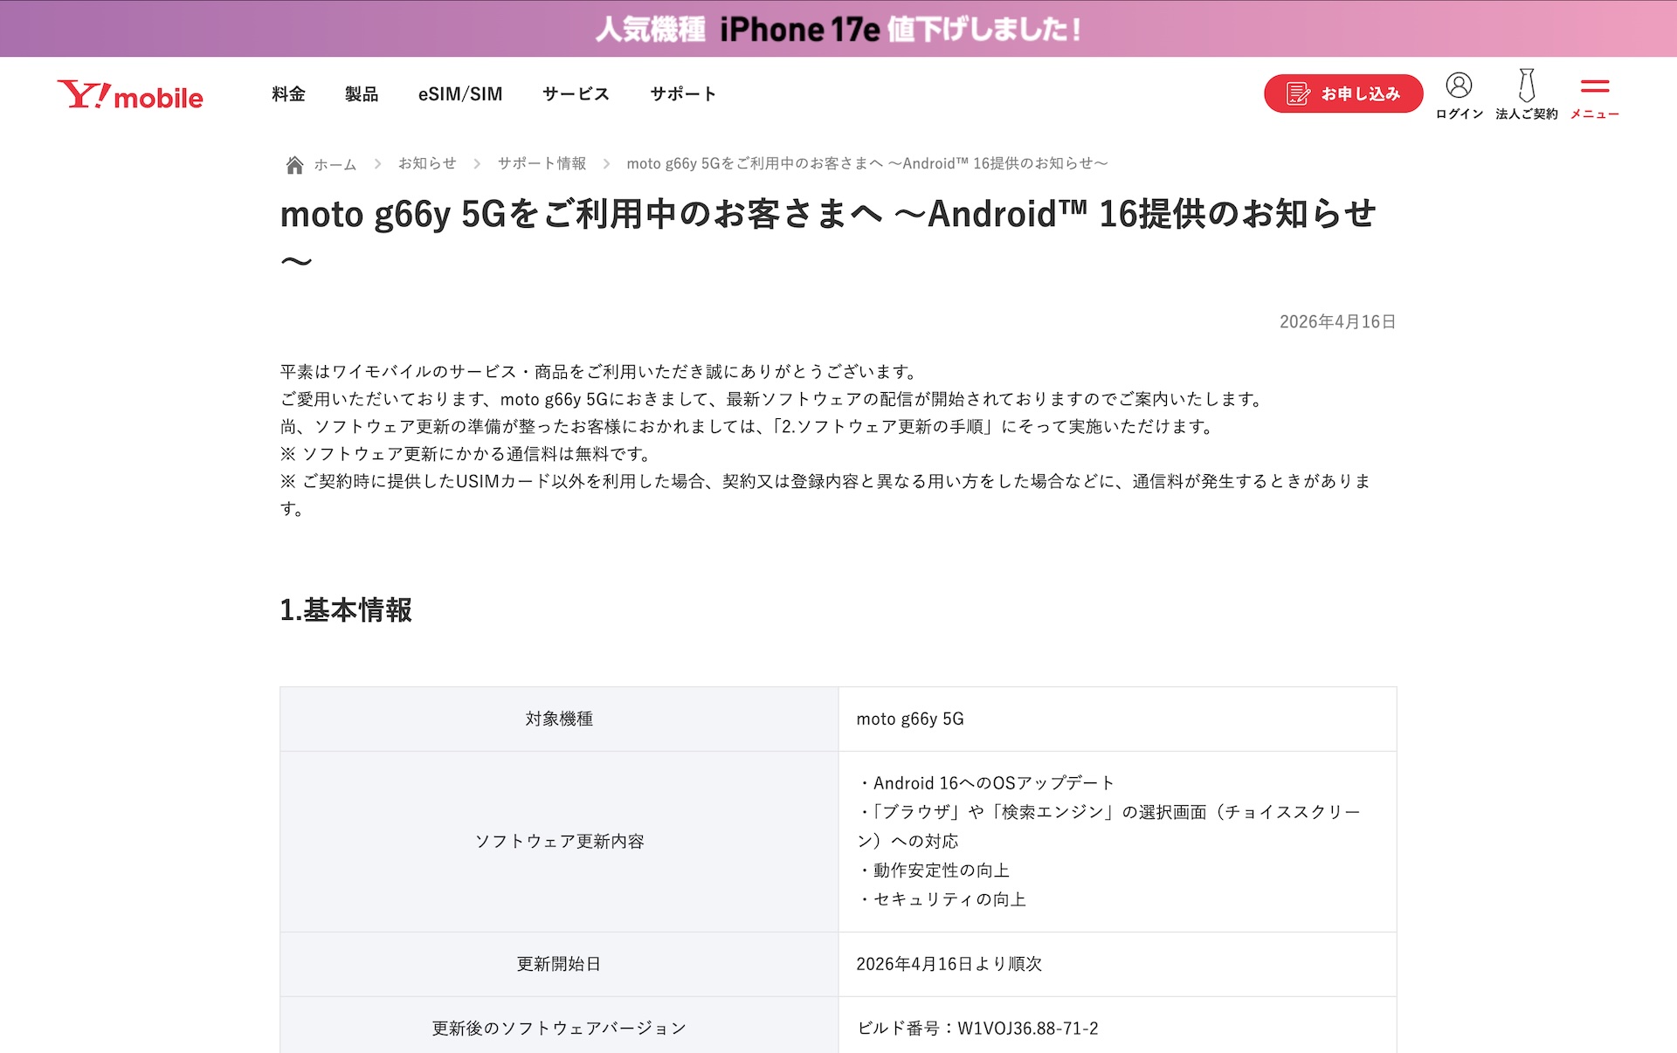The height and width of the screenshot is (1053, 1677).
Task: Open the ログイン user icon
Action: (1459, 86)
